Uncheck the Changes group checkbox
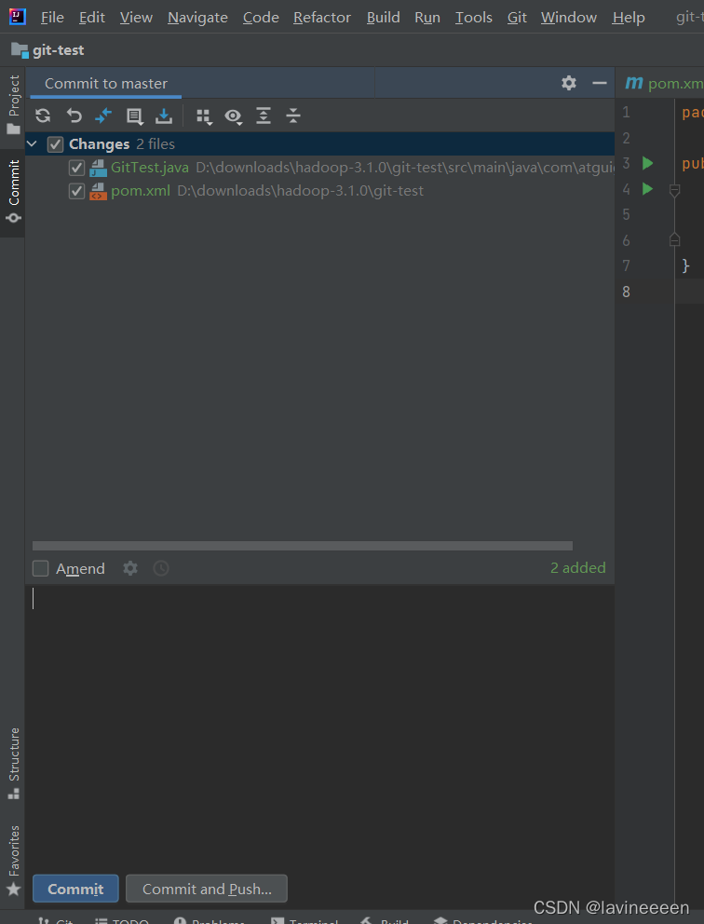 point(55,144)
